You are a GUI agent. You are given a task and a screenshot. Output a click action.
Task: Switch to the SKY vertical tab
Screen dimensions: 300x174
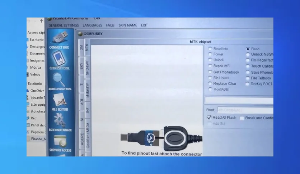point(81,66)
